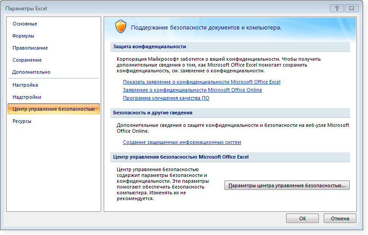Click the Безопасность и другие сведения heading

coord(152,113)
